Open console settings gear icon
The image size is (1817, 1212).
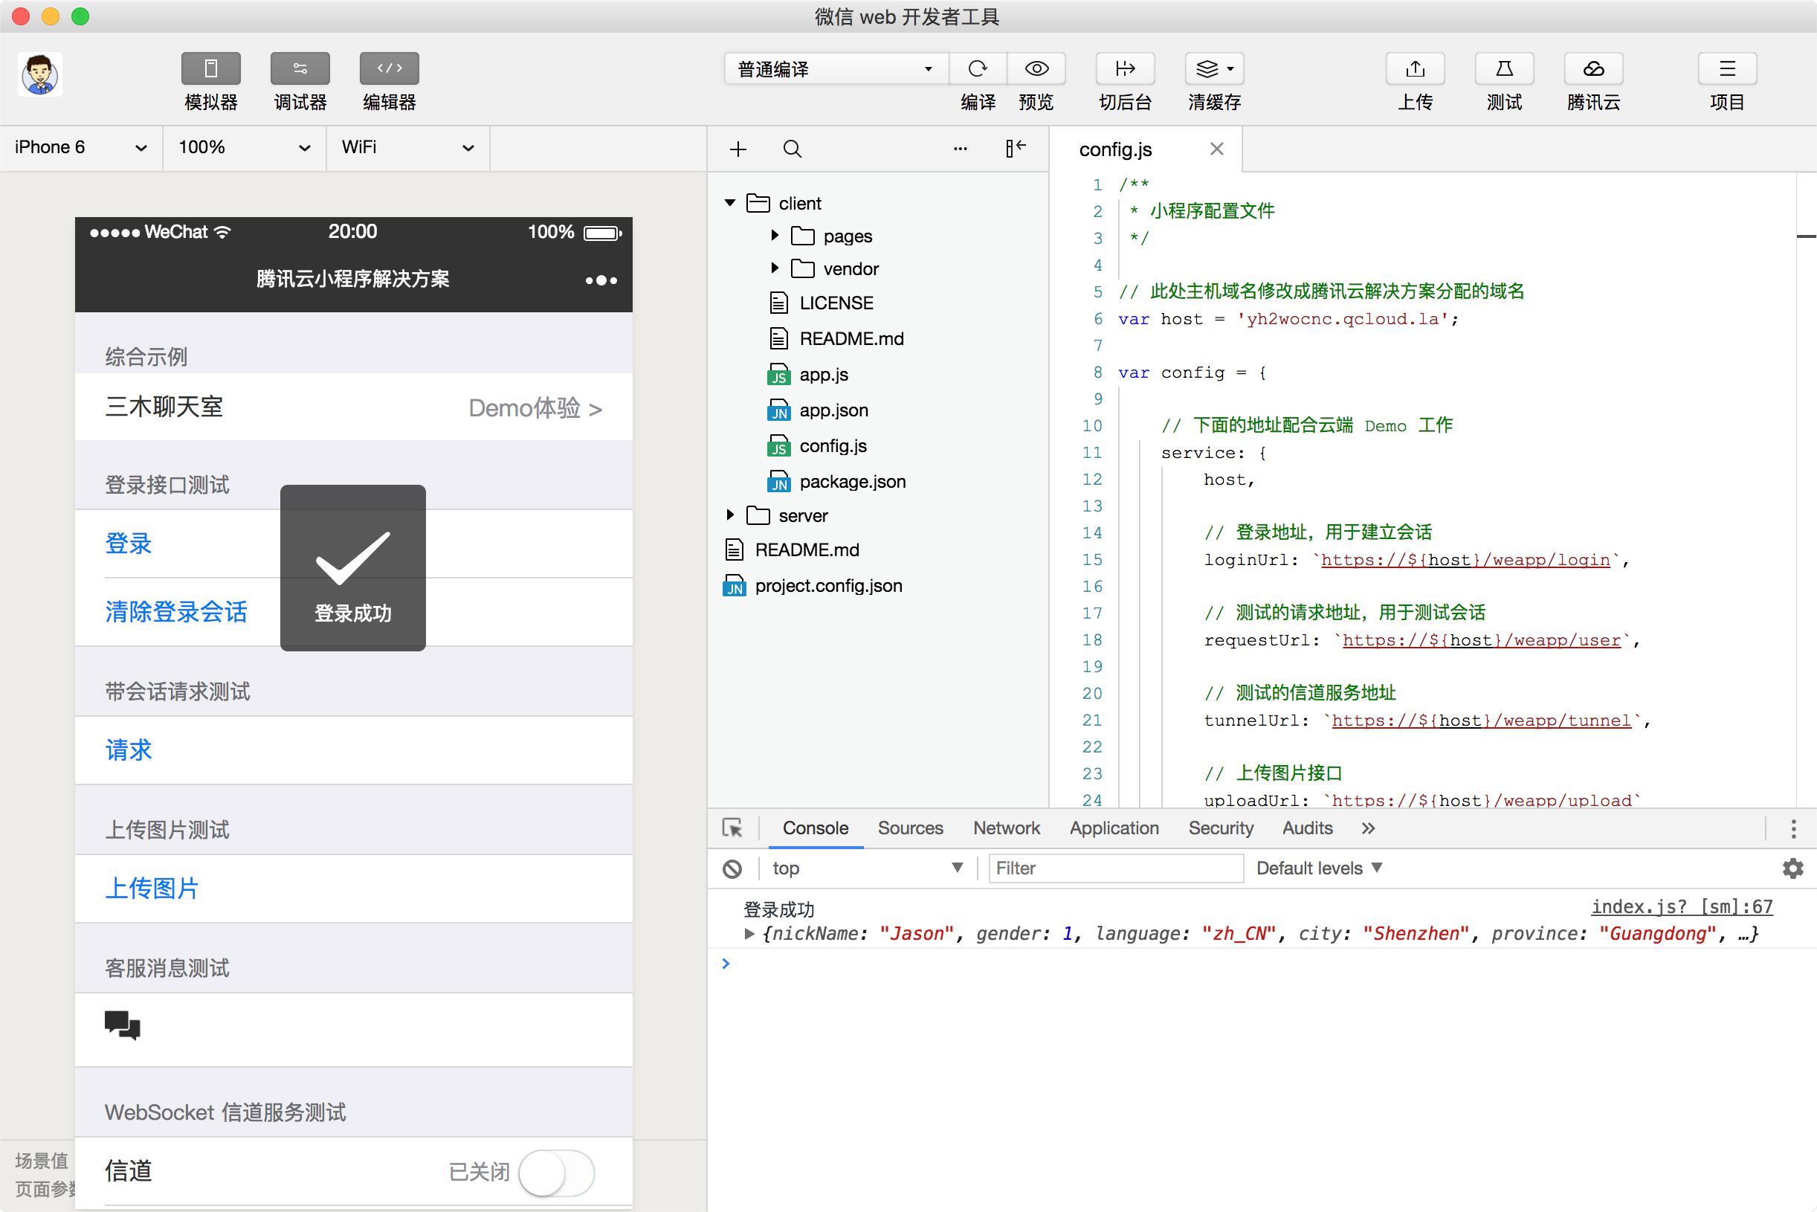[1792, 868]
